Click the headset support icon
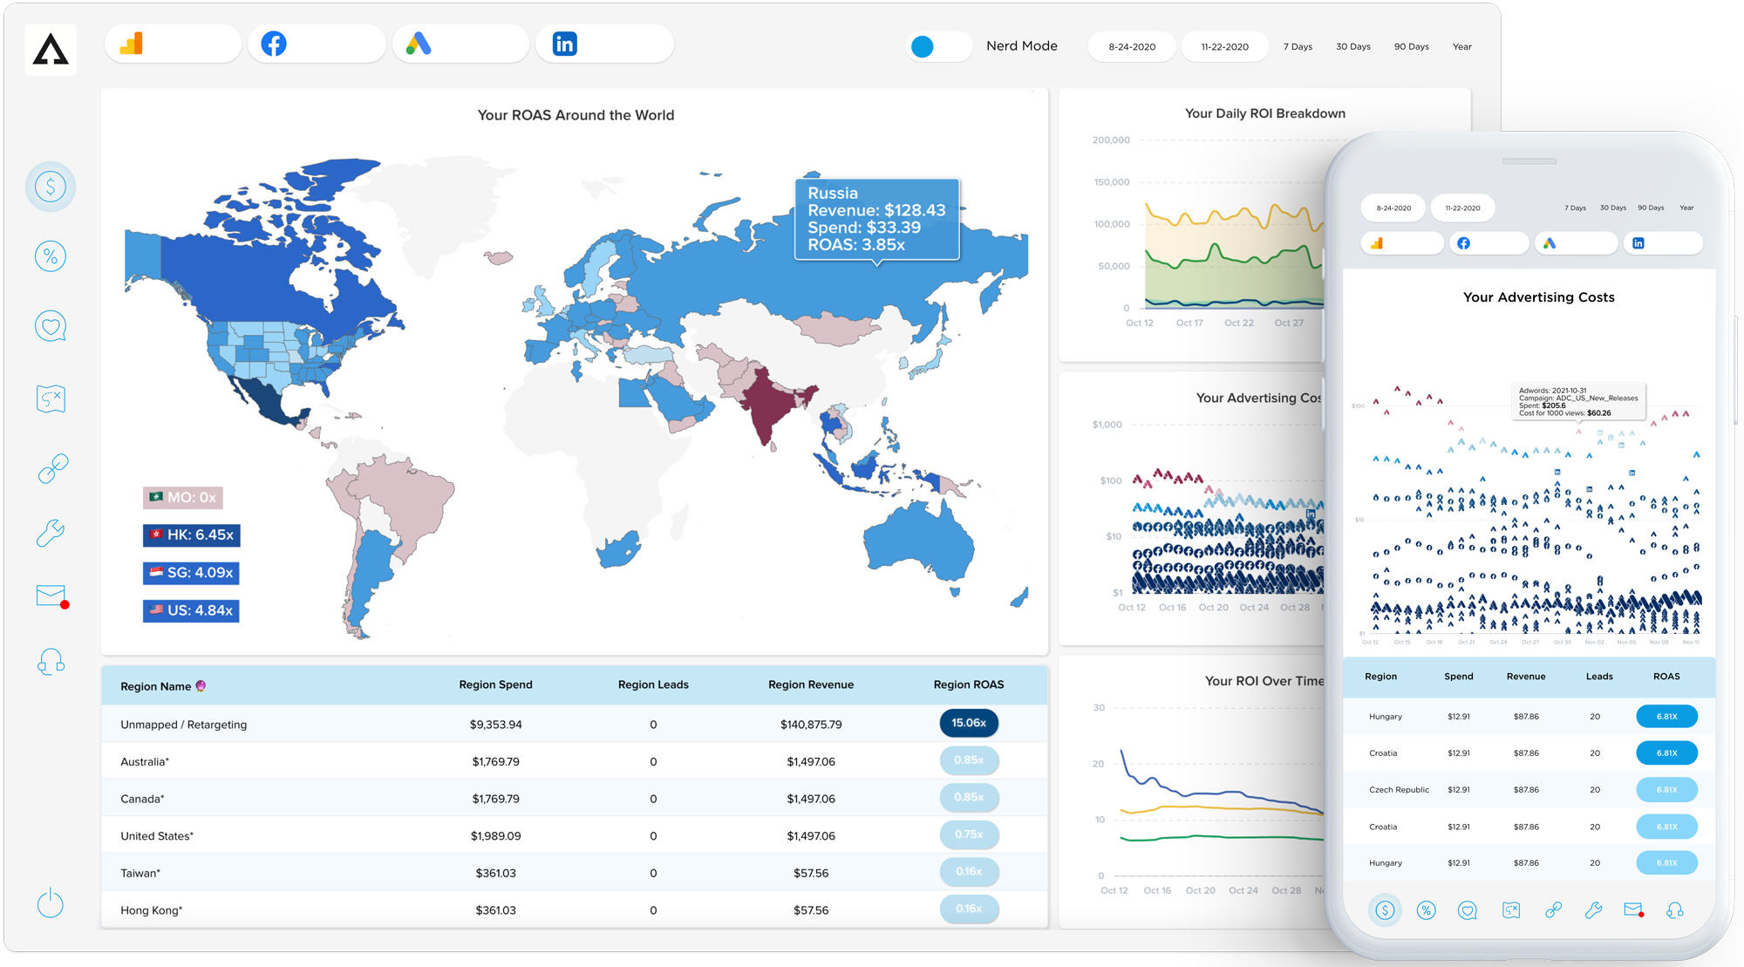This screenshot has height=967, width=1744. click(51, 662)
